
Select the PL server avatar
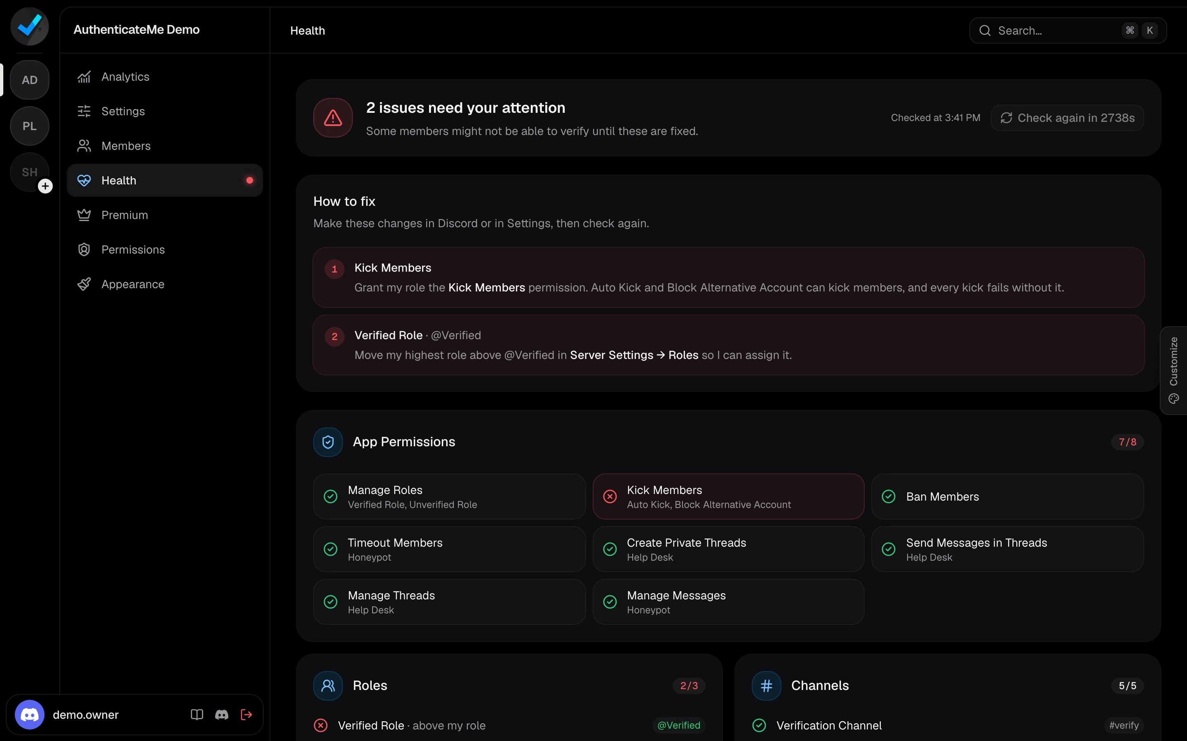click(x=29, y=126)
